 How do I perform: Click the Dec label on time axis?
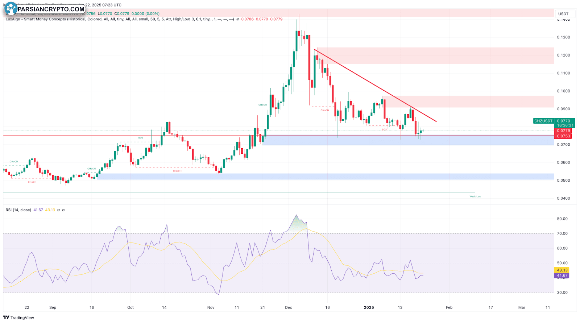coord(289,307)
